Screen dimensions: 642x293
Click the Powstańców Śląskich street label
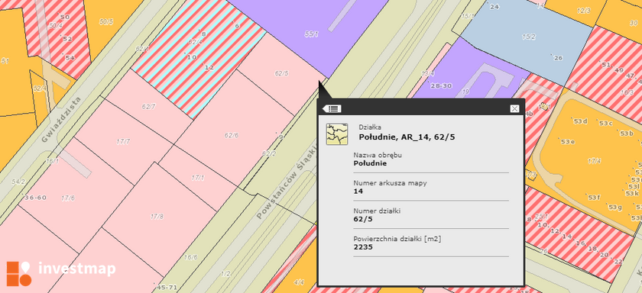(x=287, y=182)
